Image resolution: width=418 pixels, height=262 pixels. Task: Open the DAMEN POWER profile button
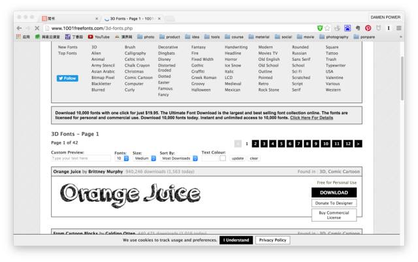pos(385,17)
